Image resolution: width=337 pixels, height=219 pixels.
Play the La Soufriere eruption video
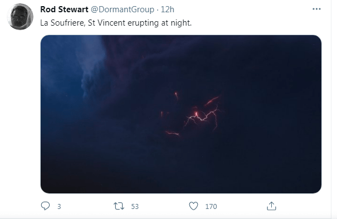[x=181, y=114]
